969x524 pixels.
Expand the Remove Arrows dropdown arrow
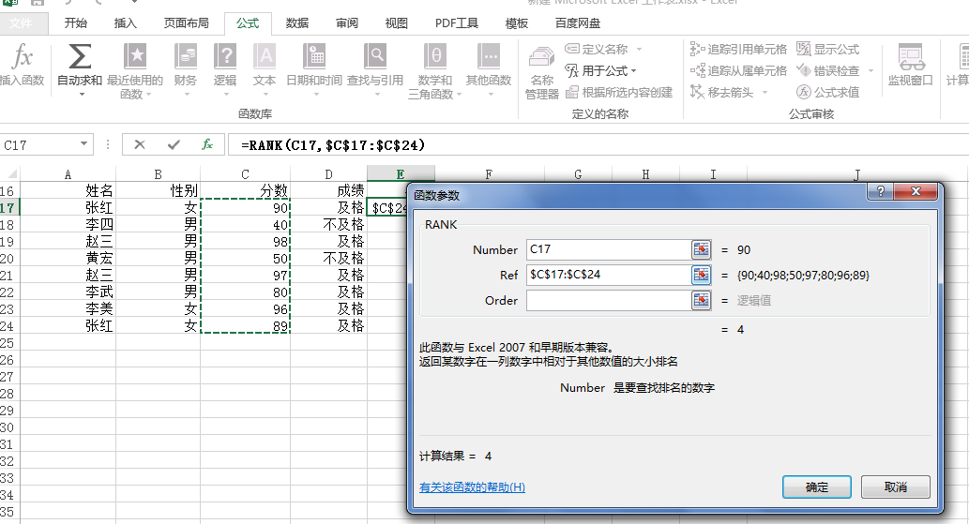pyautogui.click(x=765, y=93)
